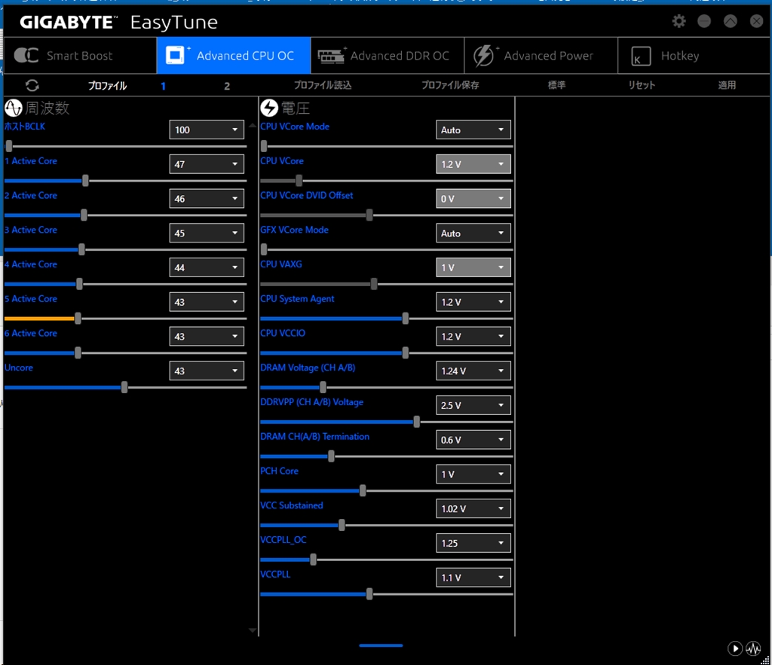
Task: Open the CPU VCCIO voltage dropdown
Action: (x=473, y=336)
